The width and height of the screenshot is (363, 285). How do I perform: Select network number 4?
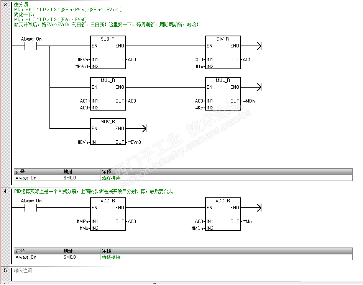click(x=5, y=191)
